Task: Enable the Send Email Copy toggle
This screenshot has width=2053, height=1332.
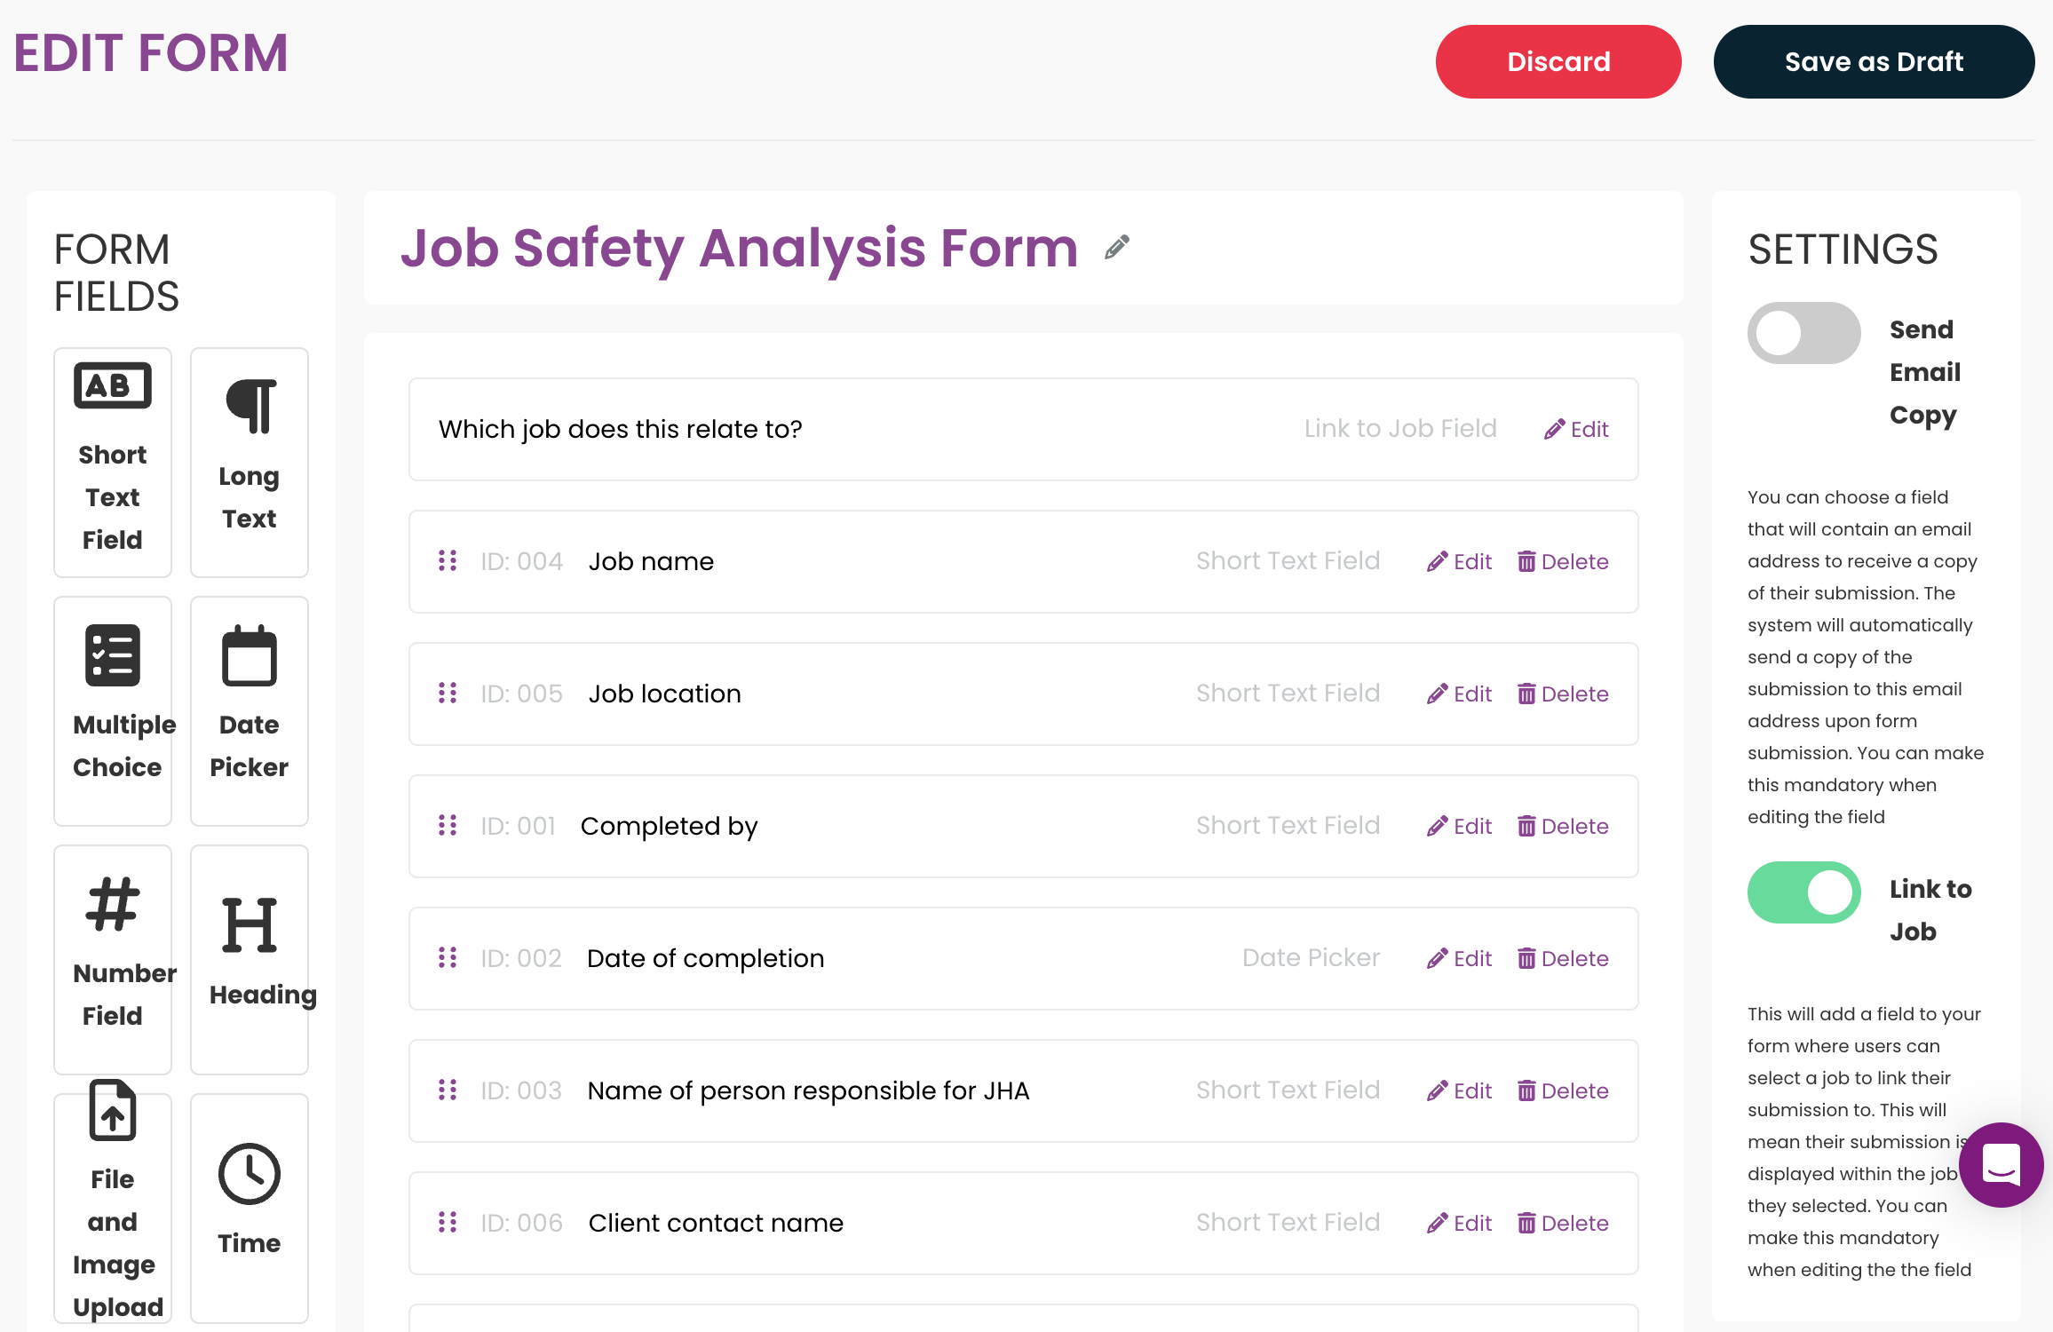Action: 1803,333
